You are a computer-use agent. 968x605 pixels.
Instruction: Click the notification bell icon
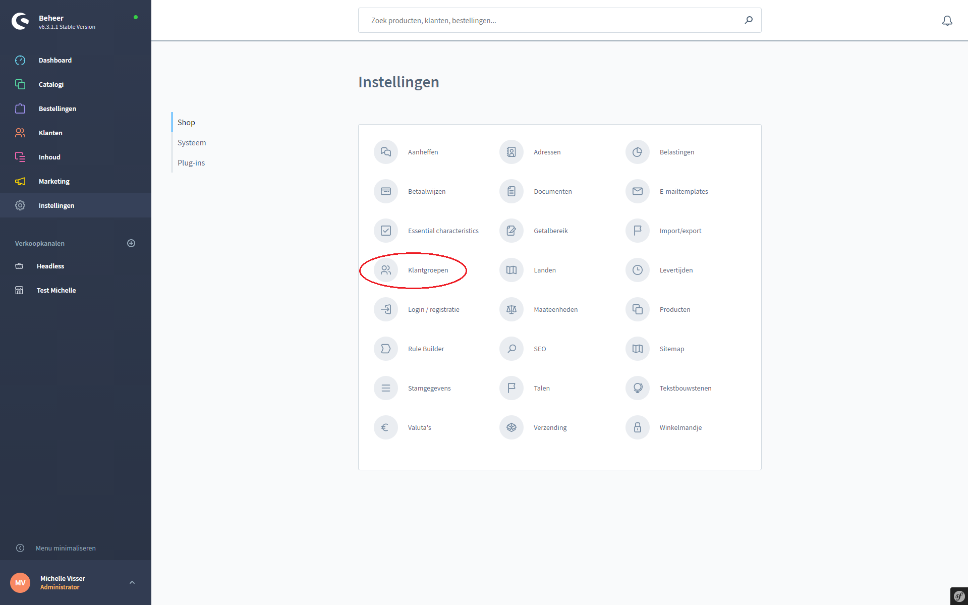click(947, 21)
